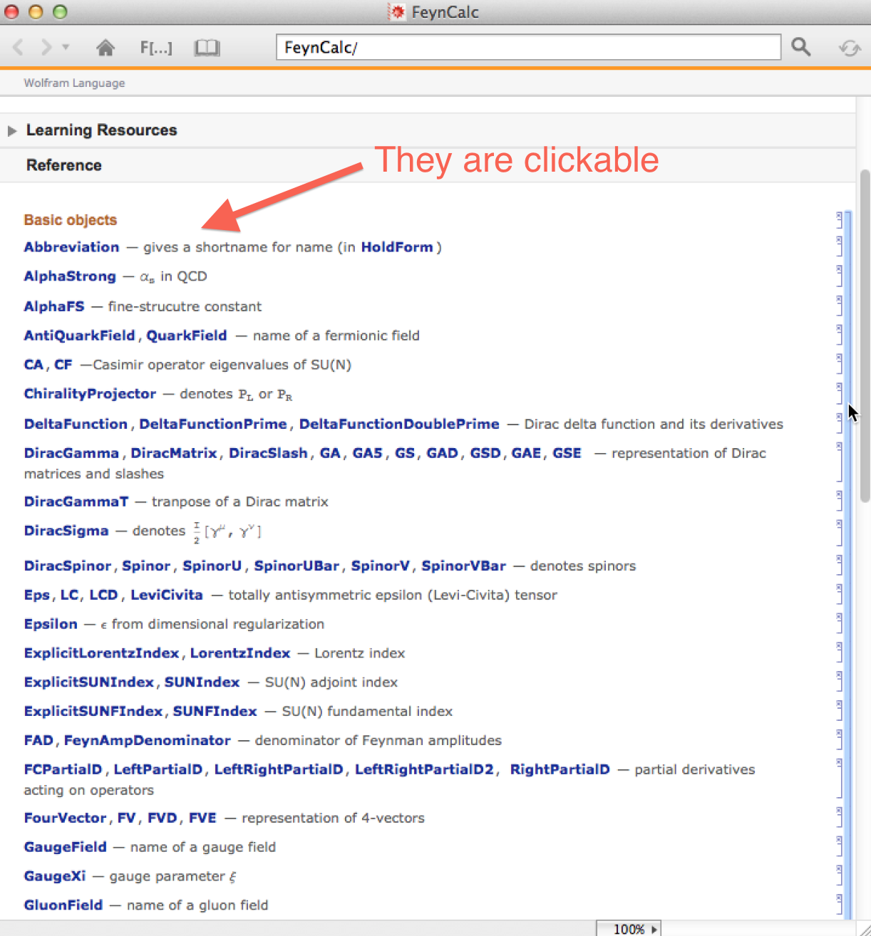871x936 pixels.
Task: Open the LorentzIndex link
Action: (240, 653)
